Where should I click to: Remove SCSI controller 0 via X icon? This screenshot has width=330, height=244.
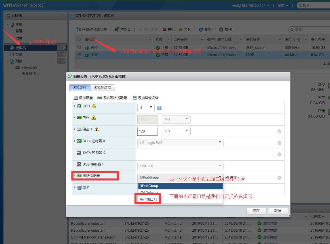pos(280,143)
